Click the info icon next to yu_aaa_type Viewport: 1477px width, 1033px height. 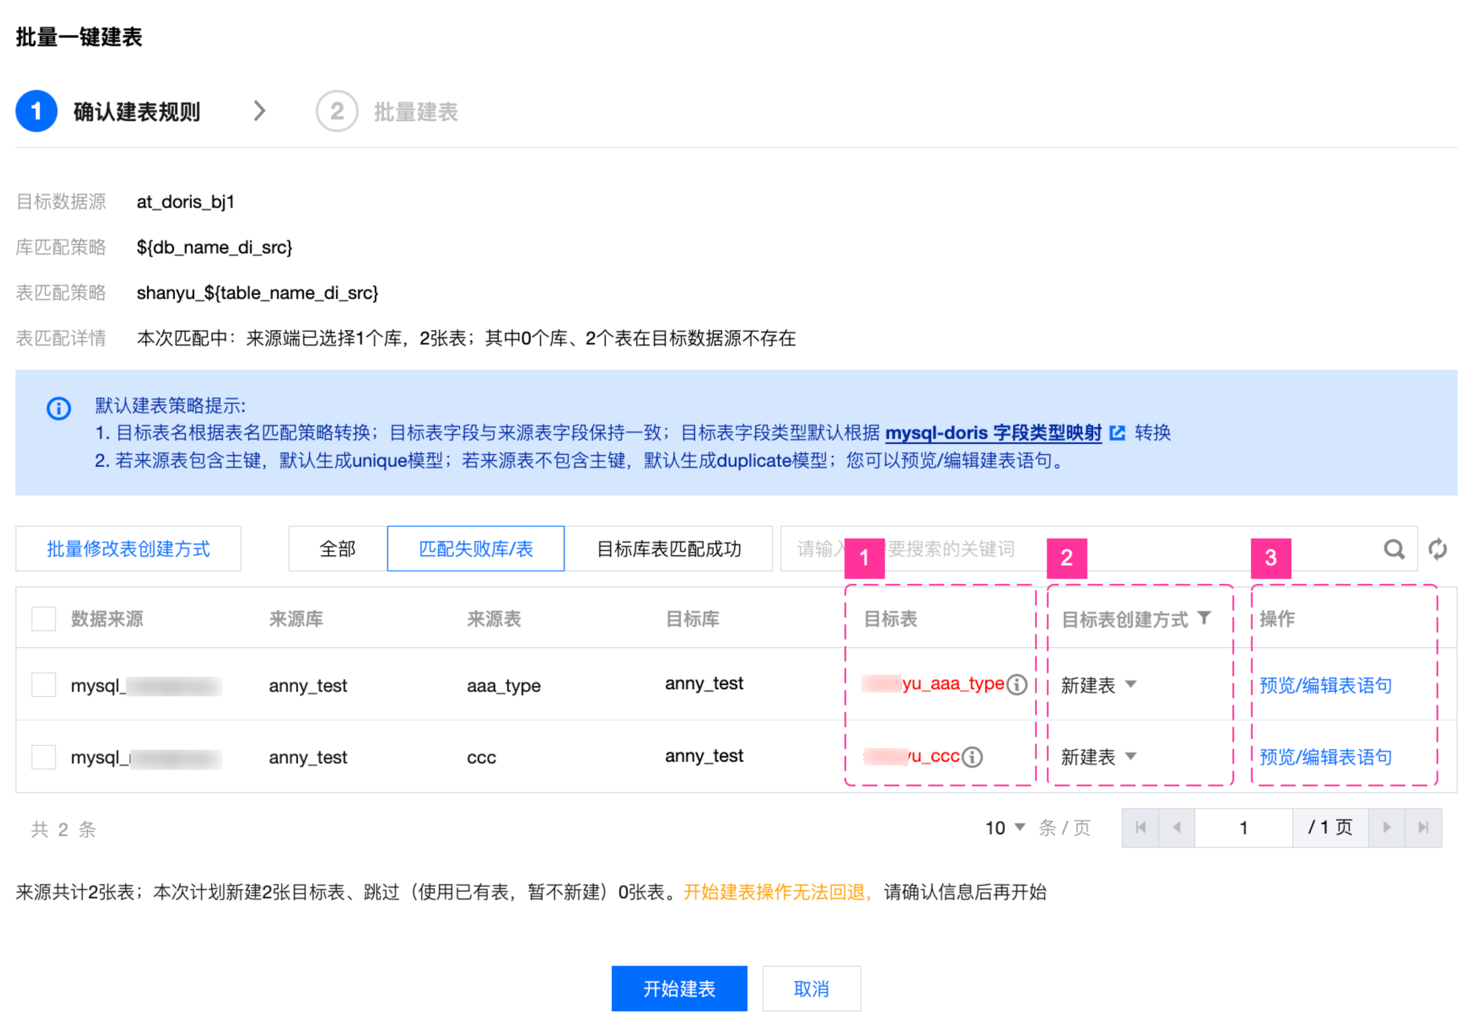click(1017, 685)
